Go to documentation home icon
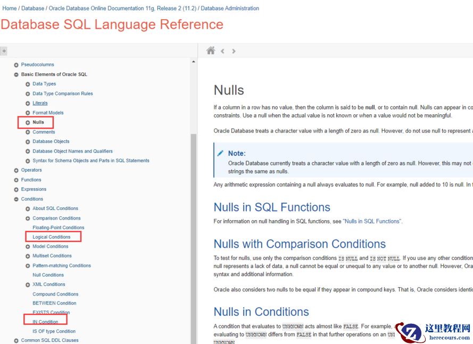 (x=211, y=51)
